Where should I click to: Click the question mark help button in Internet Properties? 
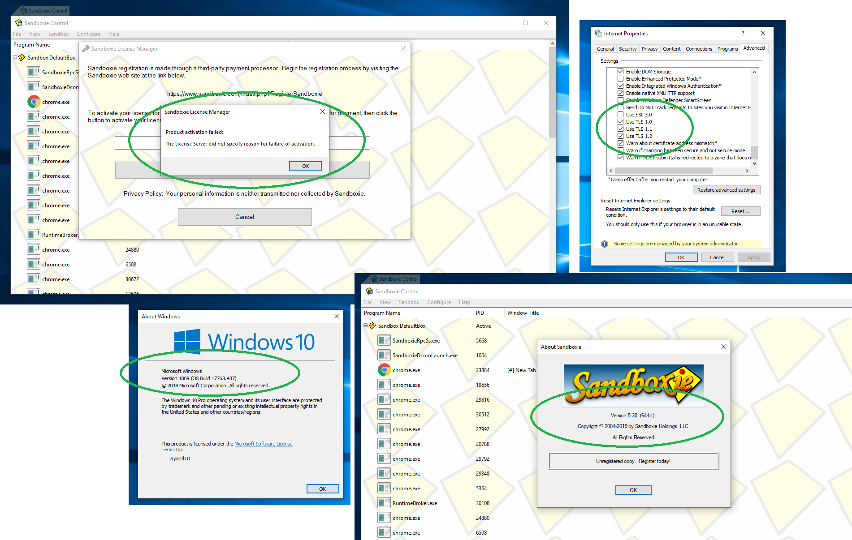tap(743, 33)
